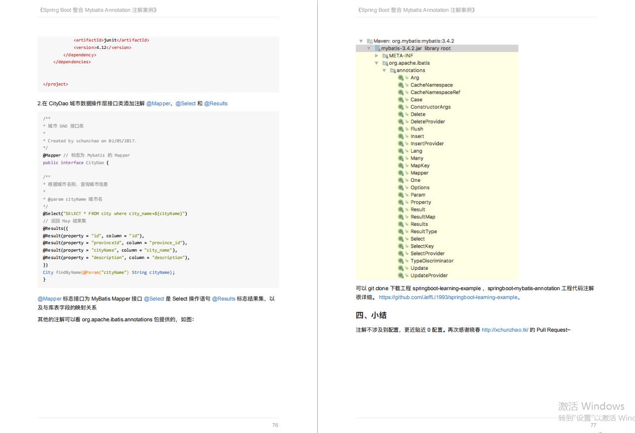Click the findByName method declaration line

pyautogui.click(x=109, y=272)
